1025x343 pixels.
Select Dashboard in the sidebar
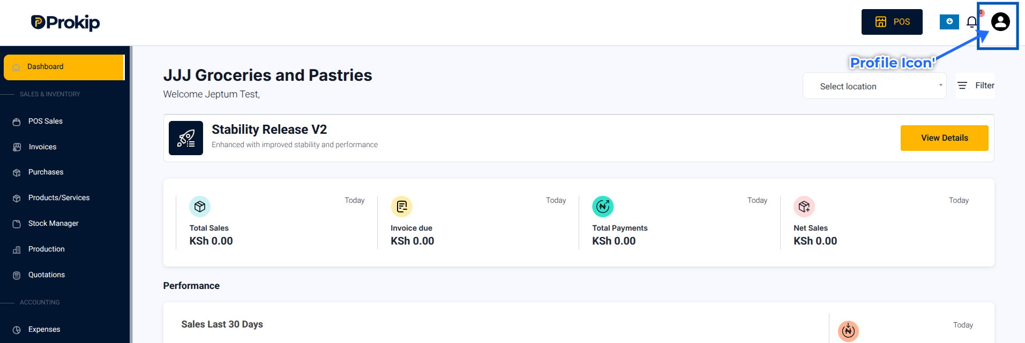[x=64, y=67]
